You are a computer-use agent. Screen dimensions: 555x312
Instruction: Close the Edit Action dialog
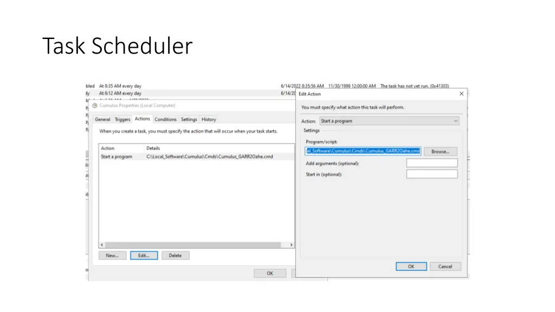461,94
